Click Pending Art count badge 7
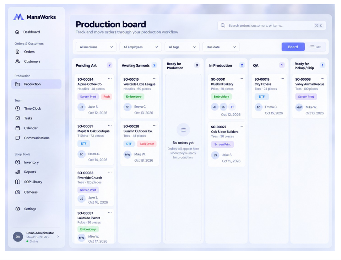341x260 pixels. (110, 65)
